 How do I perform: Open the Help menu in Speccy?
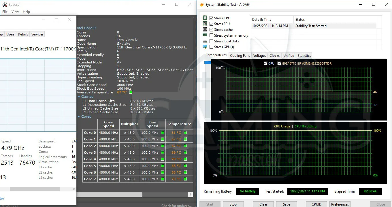26,12
